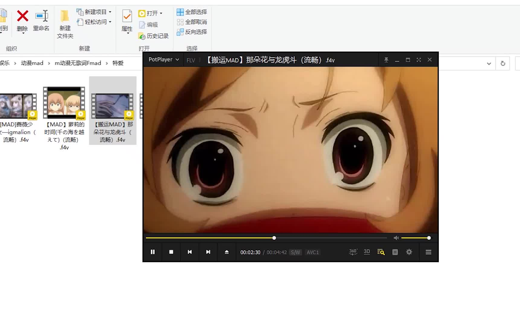Click 特爱 in breadcrumb path
Viewport: 520px width, 325px height.
[x=118, y=63]
